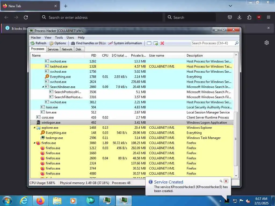Open the Windows Start button
Screen dimensions: 275x206
[7, 201]
